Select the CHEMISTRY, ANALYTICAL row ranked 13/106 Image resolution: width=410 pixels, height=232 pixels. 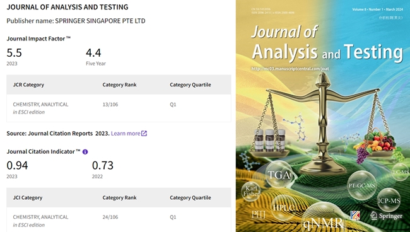pos(119,108)
